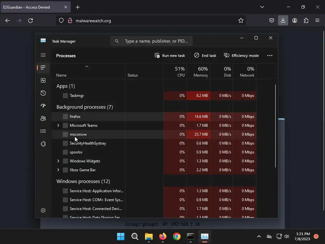The image size is (325, 244).
Task: Select the SecurityHealthSystray process row
Action: (x=154, y=143)
